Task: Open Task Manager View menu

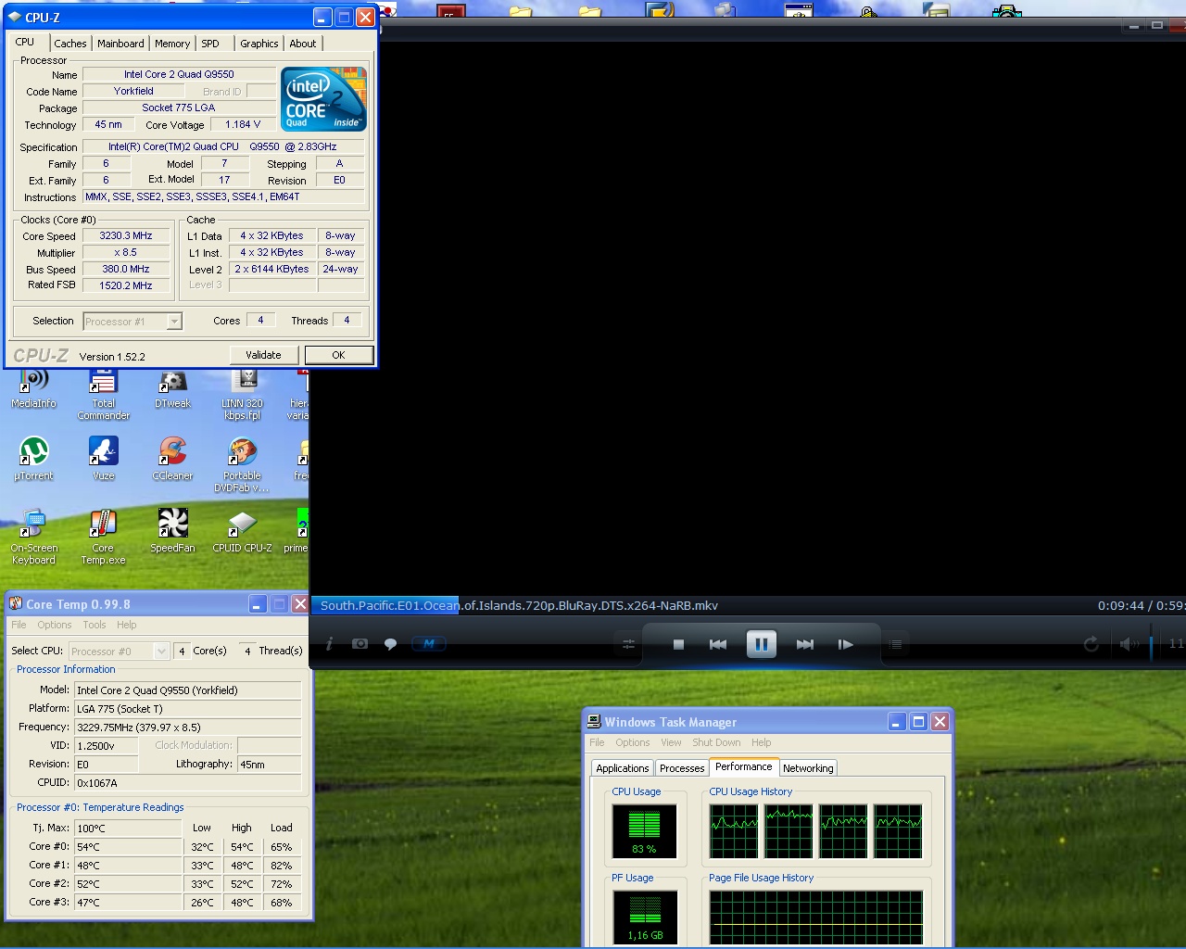Action: point(671,742)
